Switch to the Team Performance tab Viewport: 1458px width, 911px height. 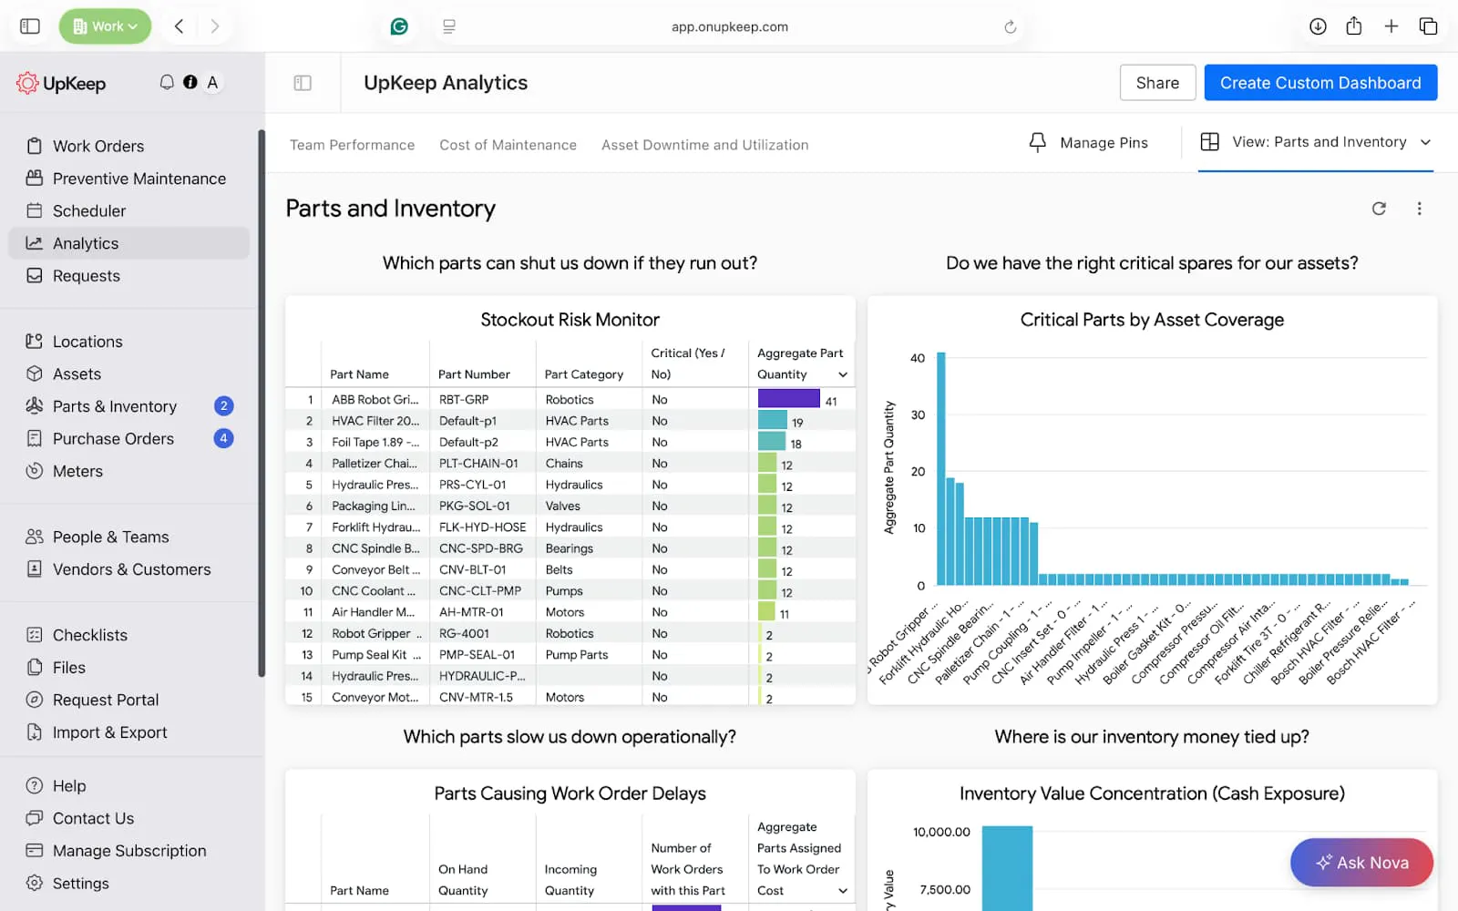click(x=352, y=145)
